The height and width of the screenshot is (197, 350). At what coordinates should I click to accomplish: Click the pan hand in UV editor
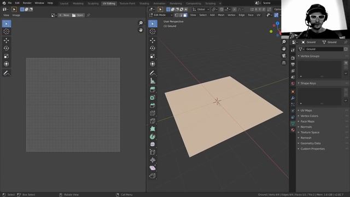coord(141,30)
